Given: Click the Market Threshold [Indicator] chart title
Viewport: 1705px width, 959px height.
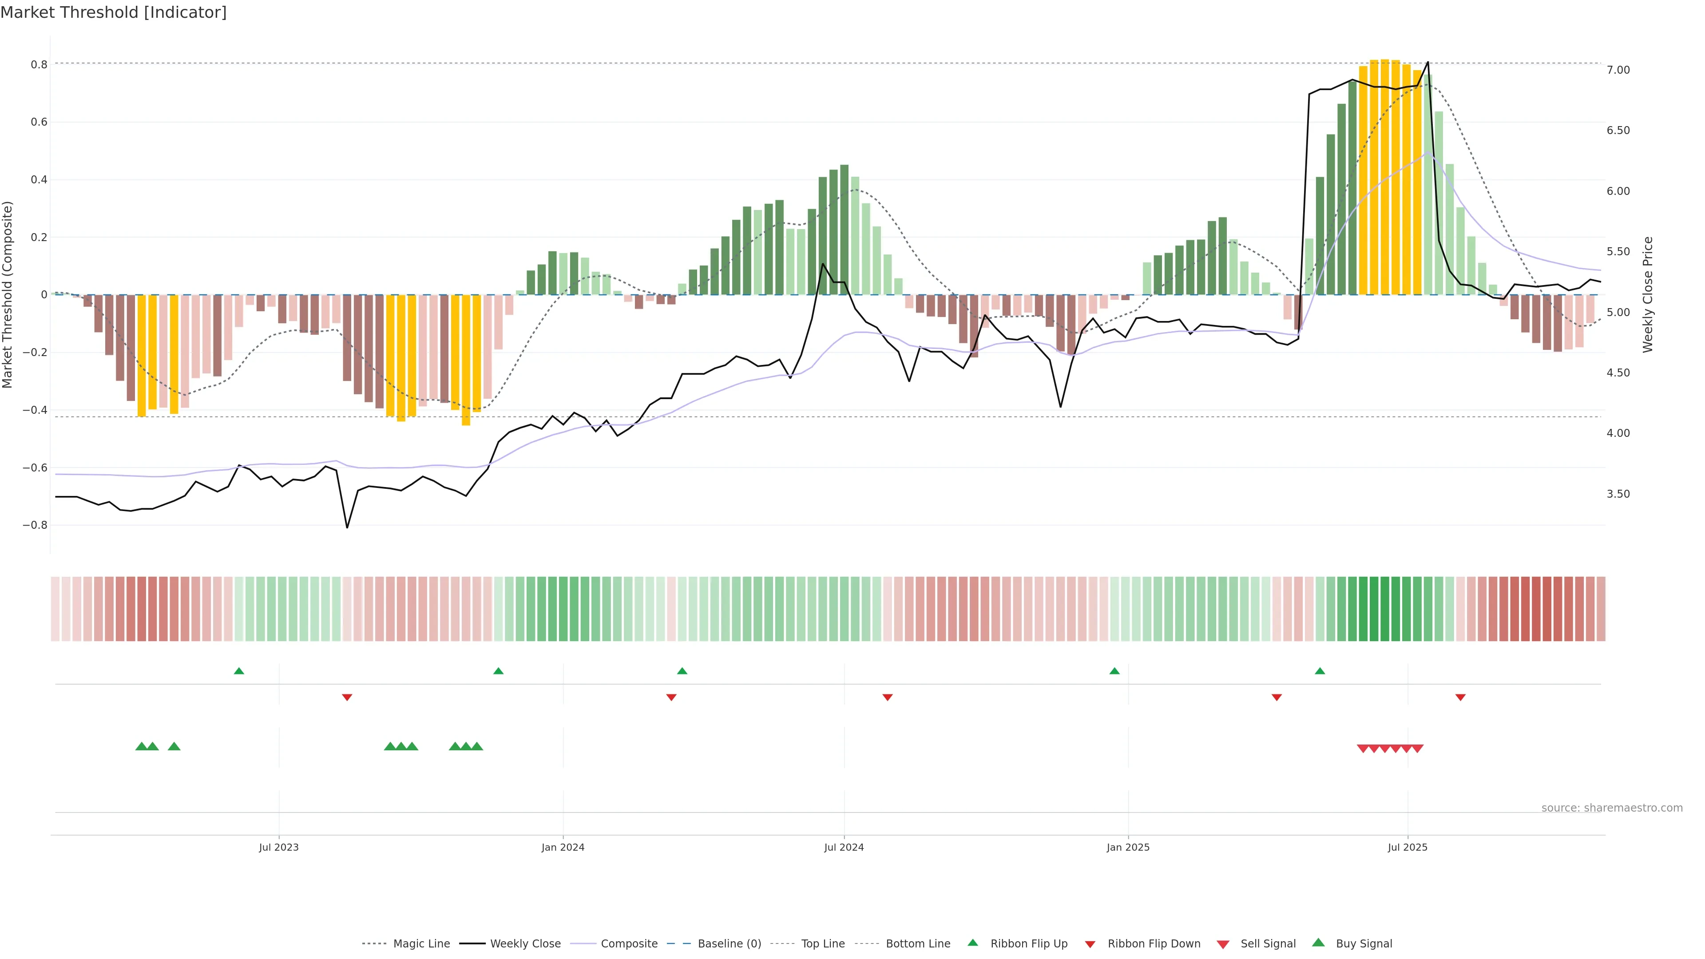Looking at the screenshot, I should [113, 12].
